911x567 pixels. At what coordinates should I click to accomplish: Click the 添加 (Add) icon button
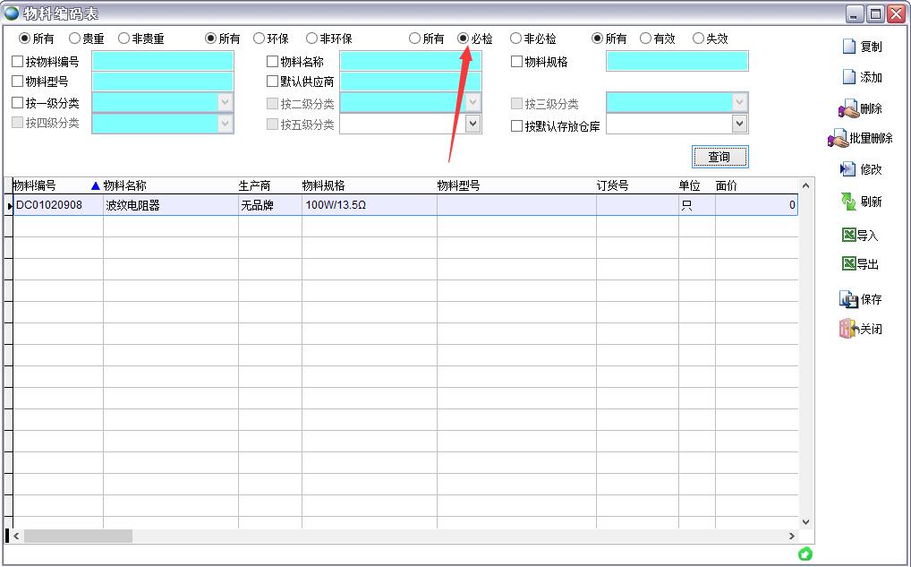pos(849,77)
